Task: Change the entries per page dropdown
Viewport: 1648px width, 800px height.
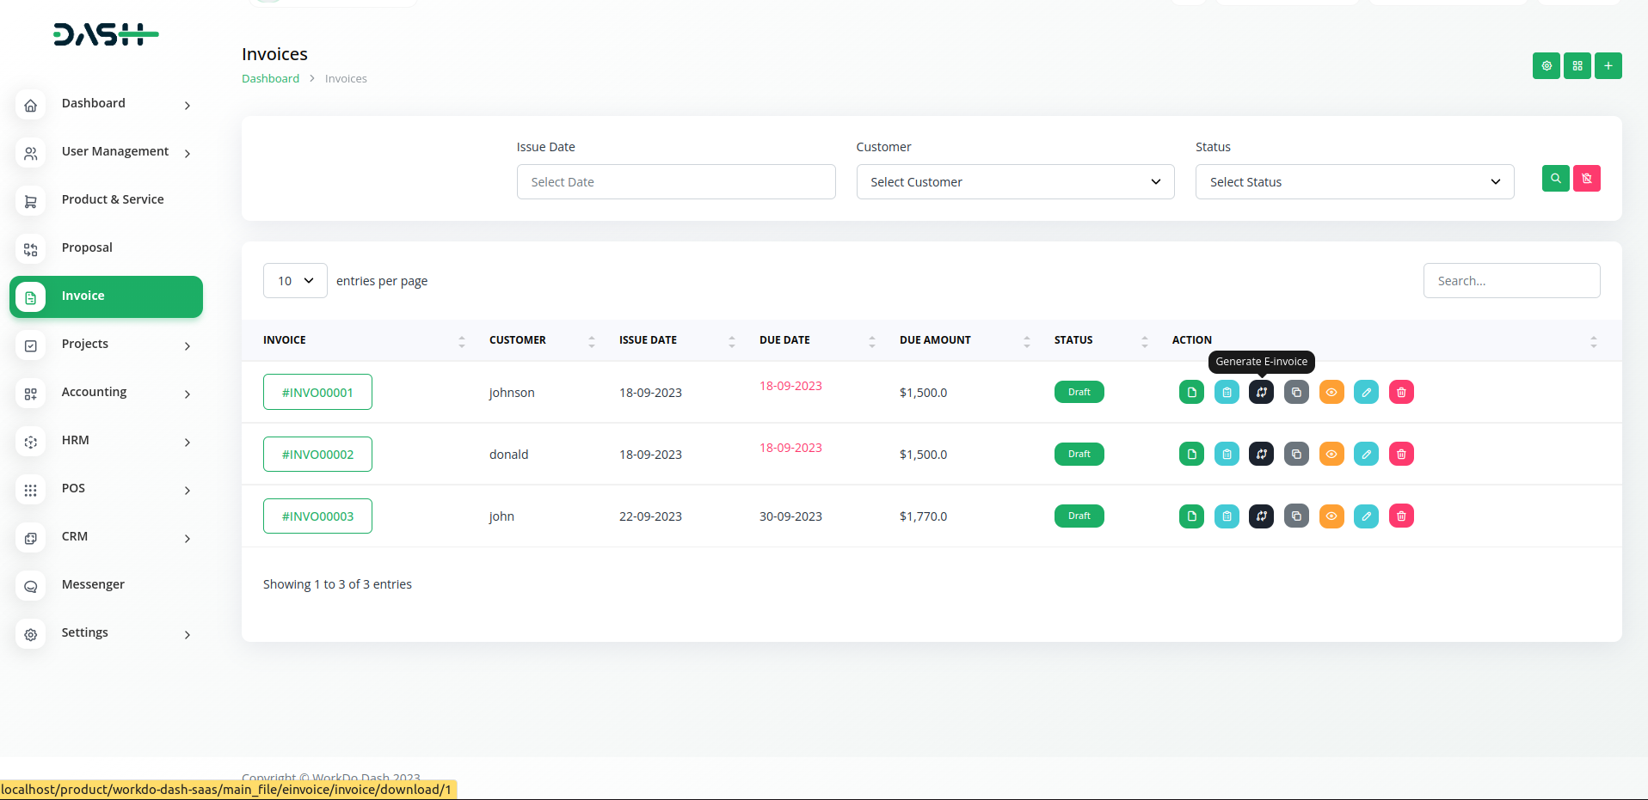Action: (295, 281)
